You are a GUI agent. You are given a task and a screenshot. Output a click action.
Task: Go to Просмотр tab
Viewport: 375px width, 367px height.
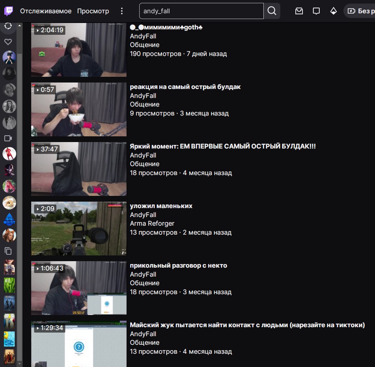click(93, 11)
